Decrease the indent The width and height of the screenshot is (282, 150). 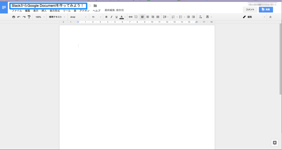188,17
